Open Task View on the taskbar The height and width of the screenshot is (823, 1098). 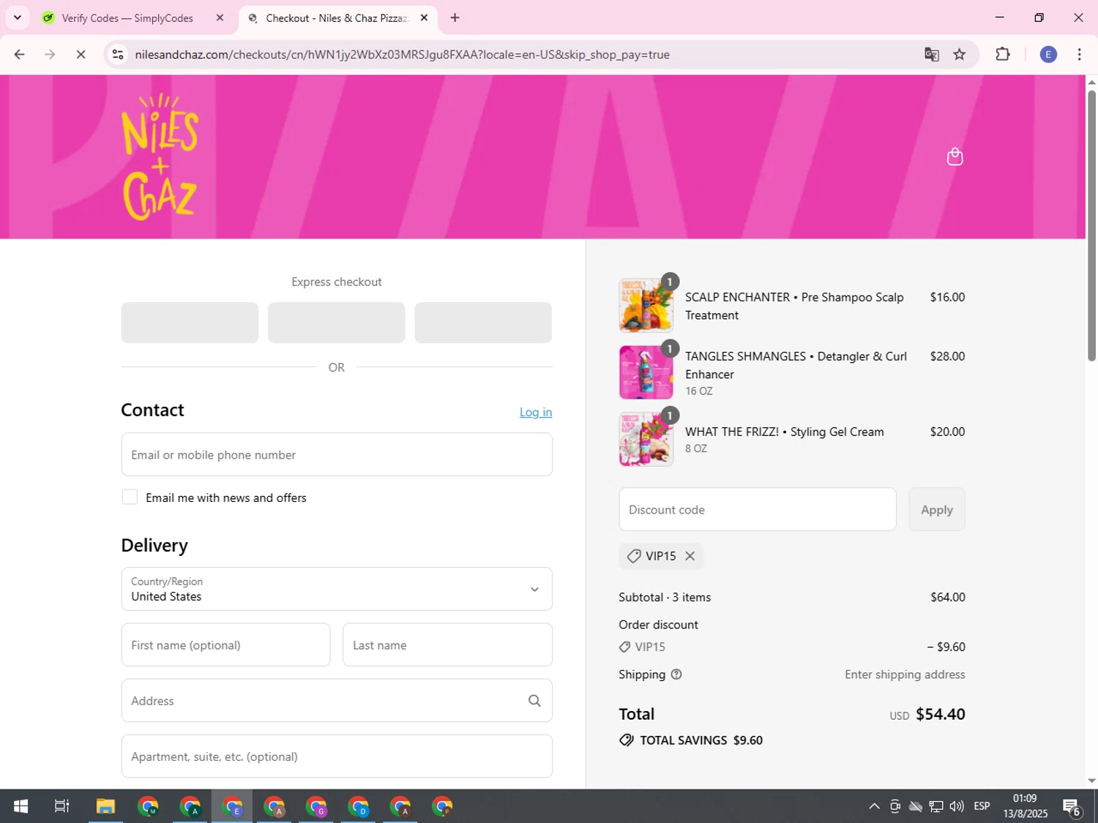pos(62,806)
